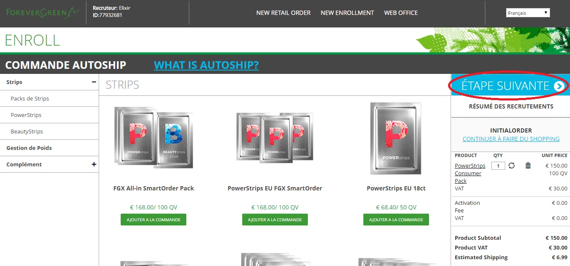Select the Complément category label
The width and height of the screenshot is (570, 266).
point(24,164)
